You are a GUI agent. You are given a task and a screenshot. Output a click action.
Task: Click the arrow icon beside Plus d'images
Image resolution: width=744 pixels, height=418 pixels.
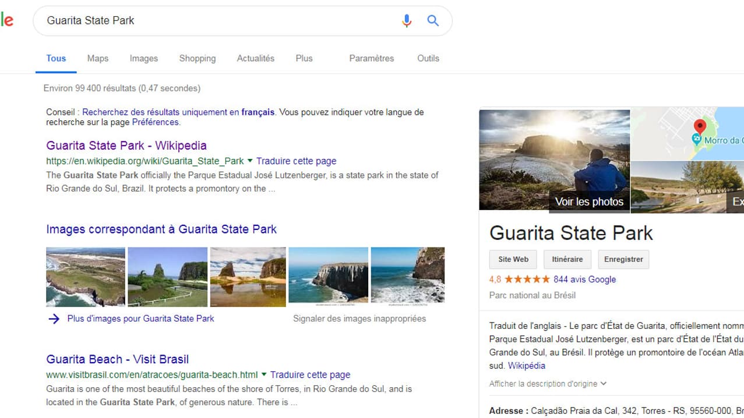(x=54, y=318)
